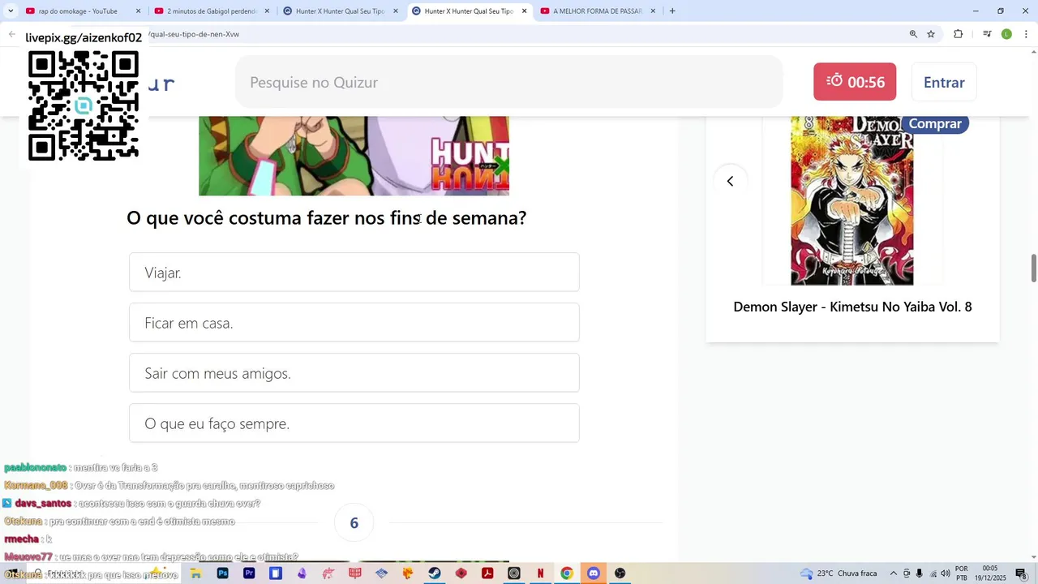
Task: Open Discord from the taskbar
Action: click(594, 573)
